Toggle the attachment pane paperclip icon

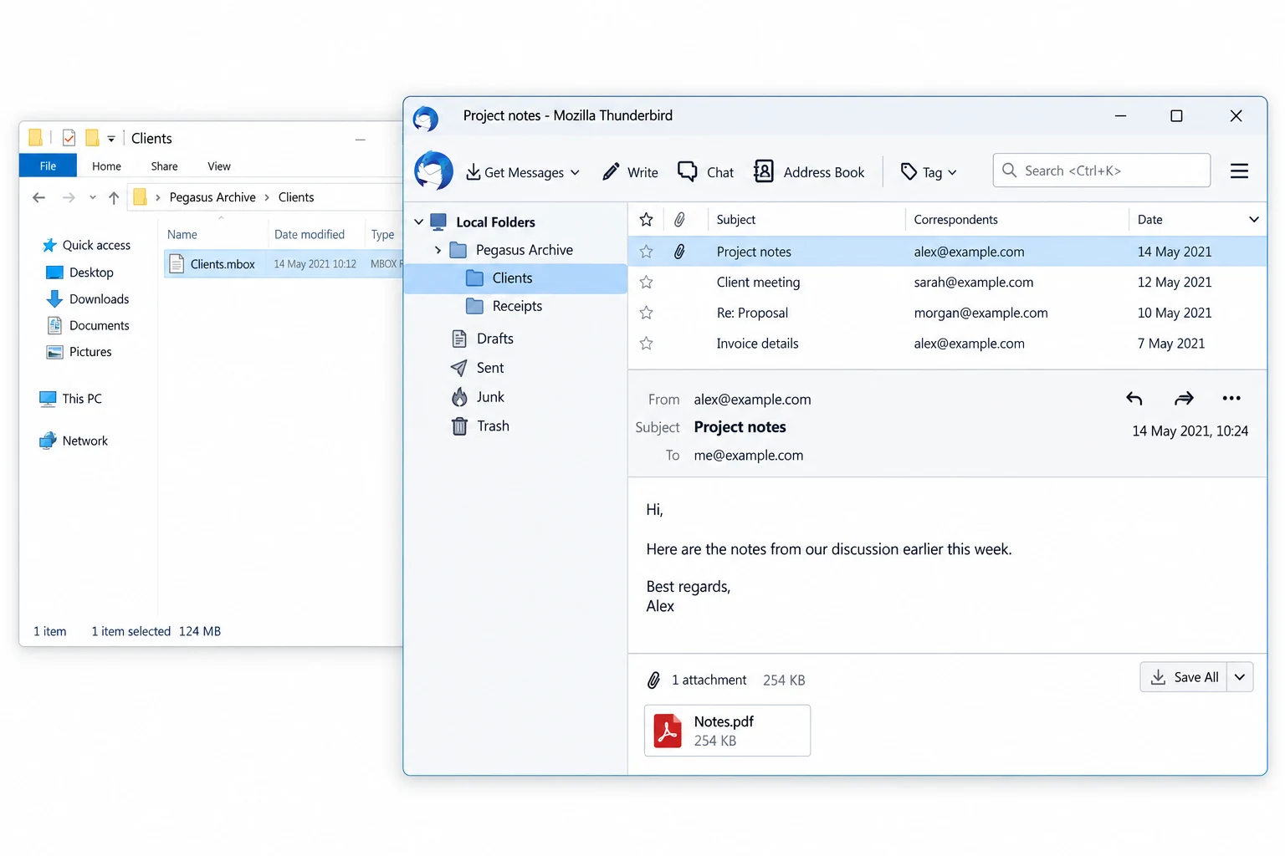tap(653, 680)
